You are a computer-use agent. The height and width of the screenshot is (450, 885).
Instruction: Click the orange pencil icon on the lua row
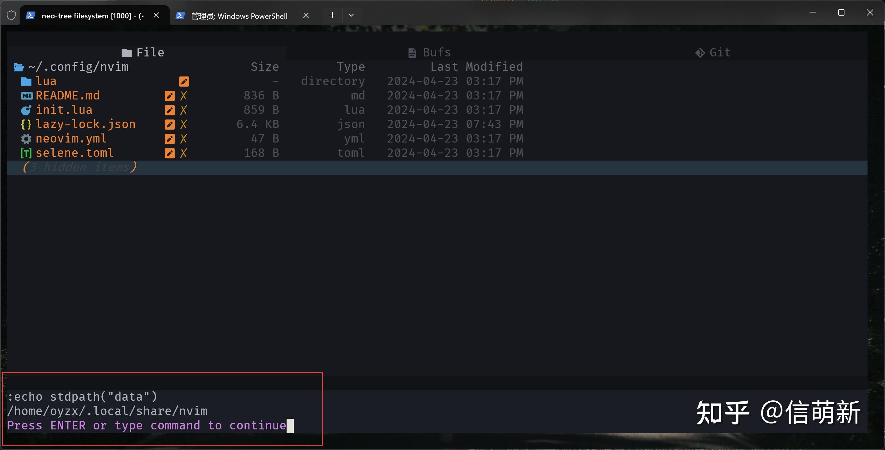tap(184, 81)
